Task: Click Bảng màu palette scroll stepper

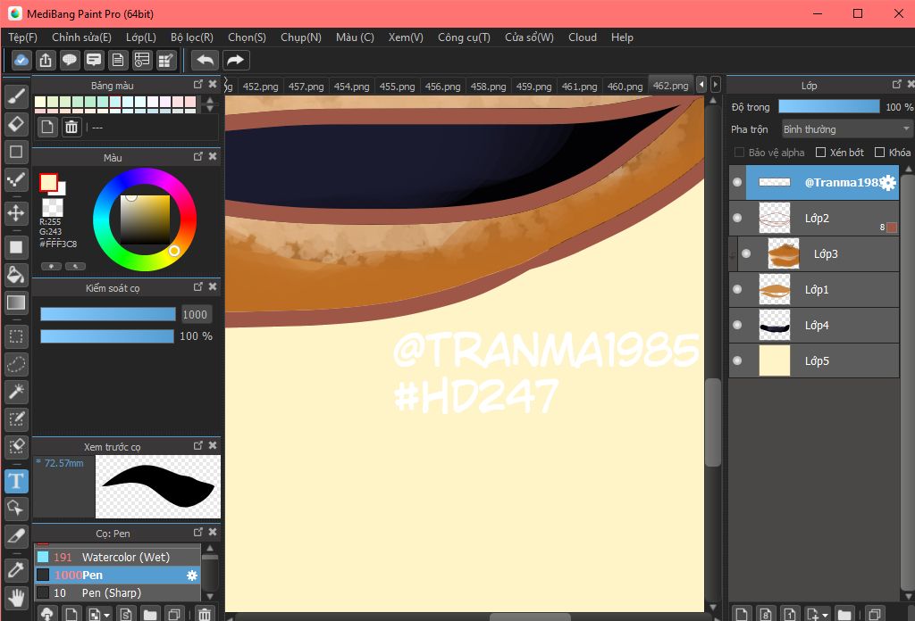Action: [x=210, y=104]
